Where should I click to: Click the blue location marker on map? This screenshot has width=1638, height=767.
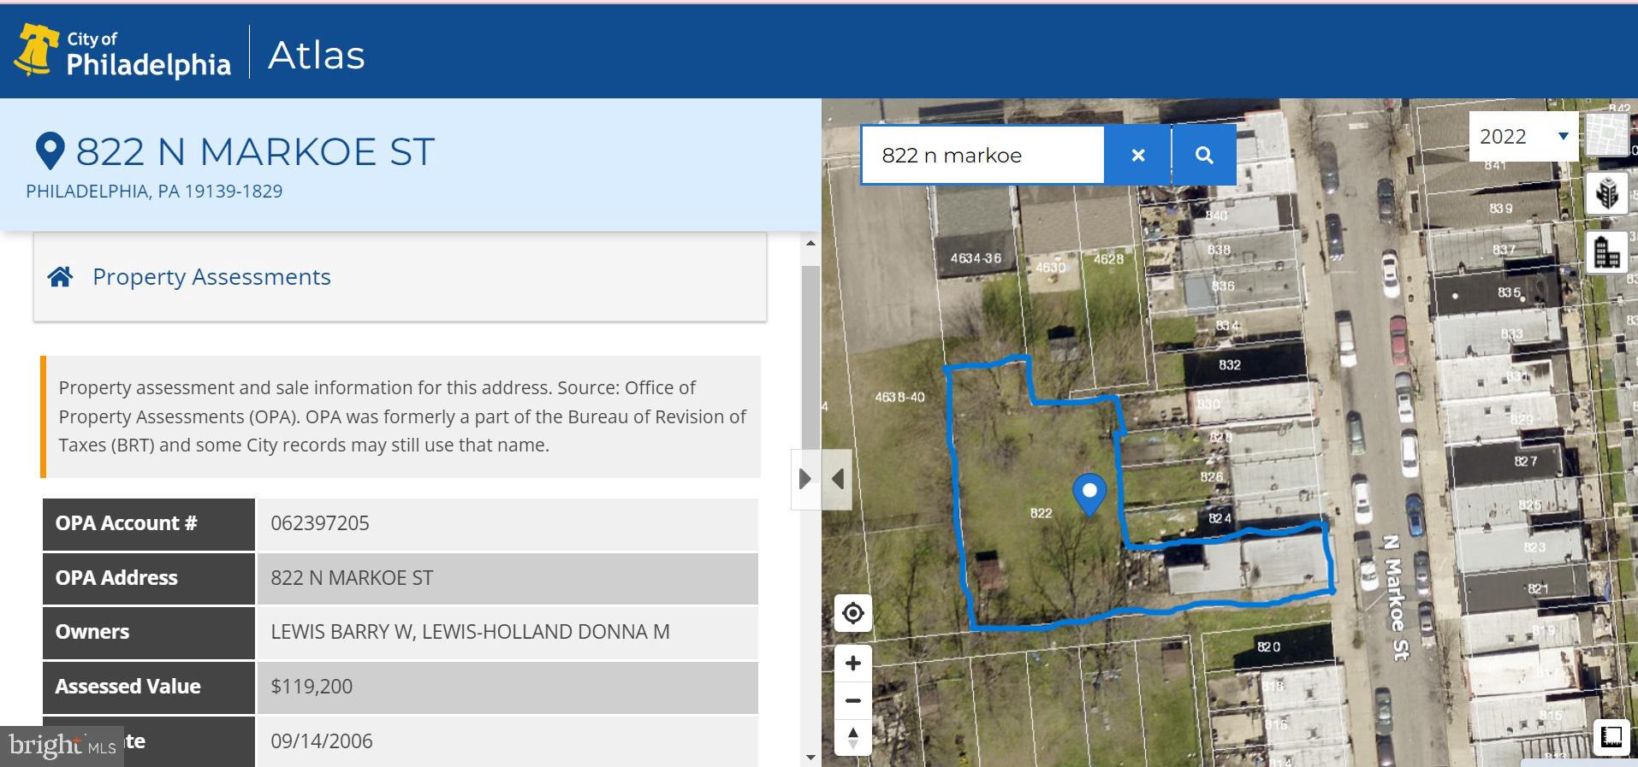tap(1089, 493)
